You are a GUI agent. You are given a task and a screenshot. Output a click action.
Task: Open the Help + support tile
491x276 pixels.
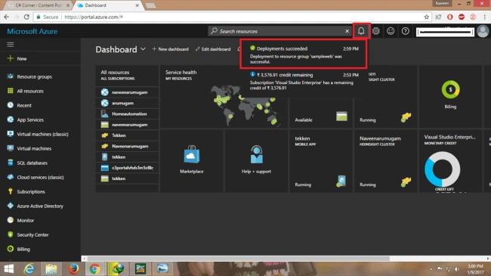(x=257, y=160)
